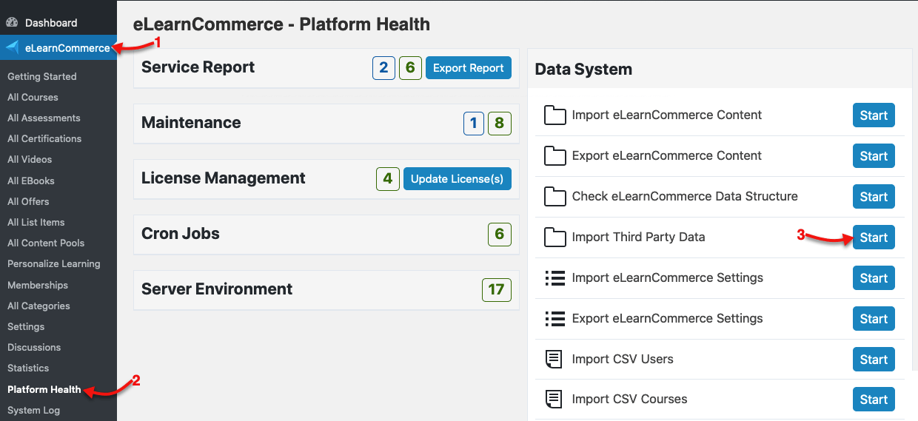Click folder icon beside Check eLearnCommerce Data Structure
The height and width of the screenshot is (421, 918).
click(555, 197)
